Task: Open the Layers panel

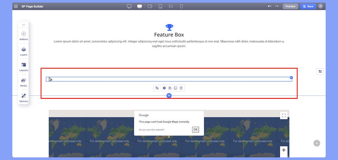Action: [x=24, y=51]
